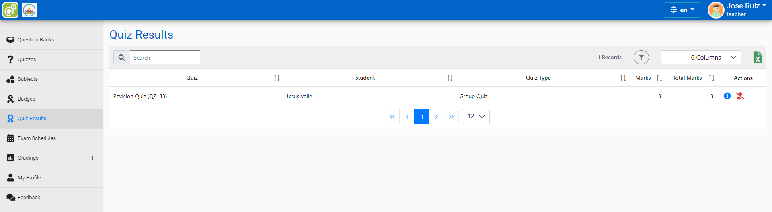
Task: Open the 6 Columns dropdown
Action: (701, 58)
